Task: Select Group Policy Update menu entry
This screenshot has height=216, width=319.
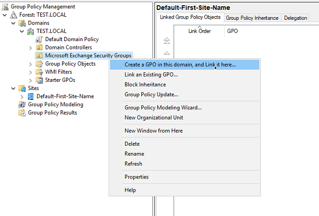Action: 185,95
